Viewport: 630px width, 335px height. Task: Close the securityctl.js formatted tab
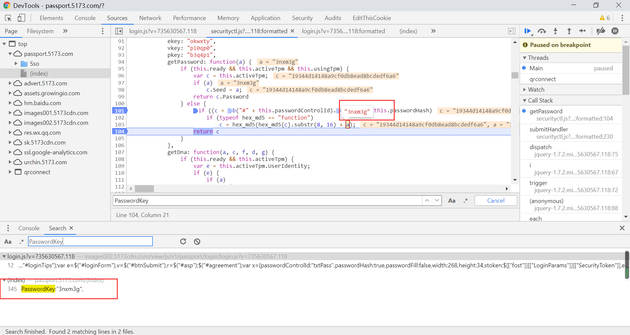[x=292, y=31]
